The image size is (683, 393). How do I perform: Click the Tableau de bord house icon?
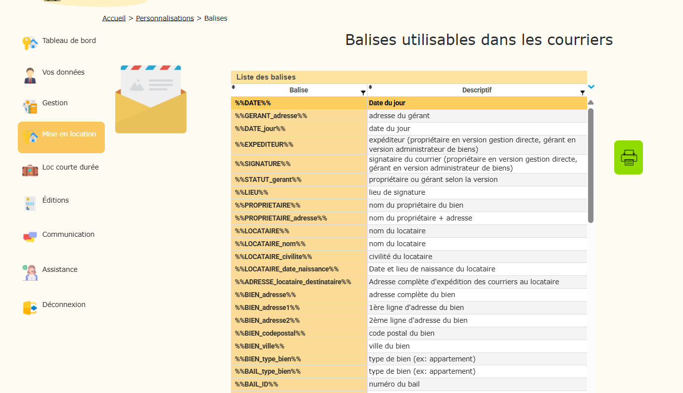coord(30,43)
